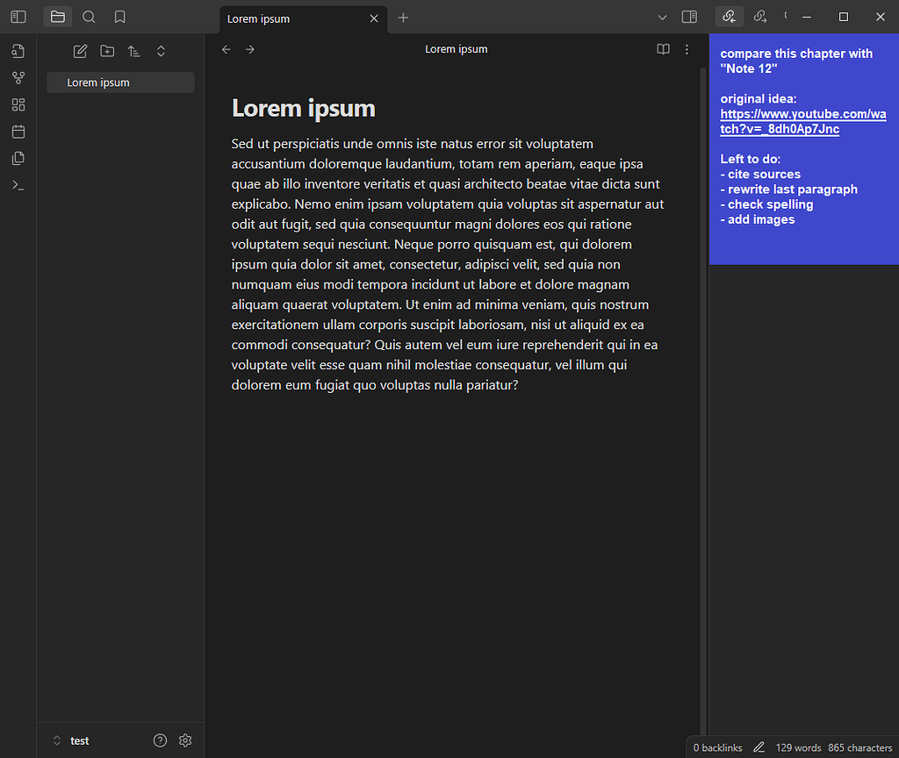Create a new folder in file explorer
The height and width of the screenshot is (758, 899).
click(107, 52)
